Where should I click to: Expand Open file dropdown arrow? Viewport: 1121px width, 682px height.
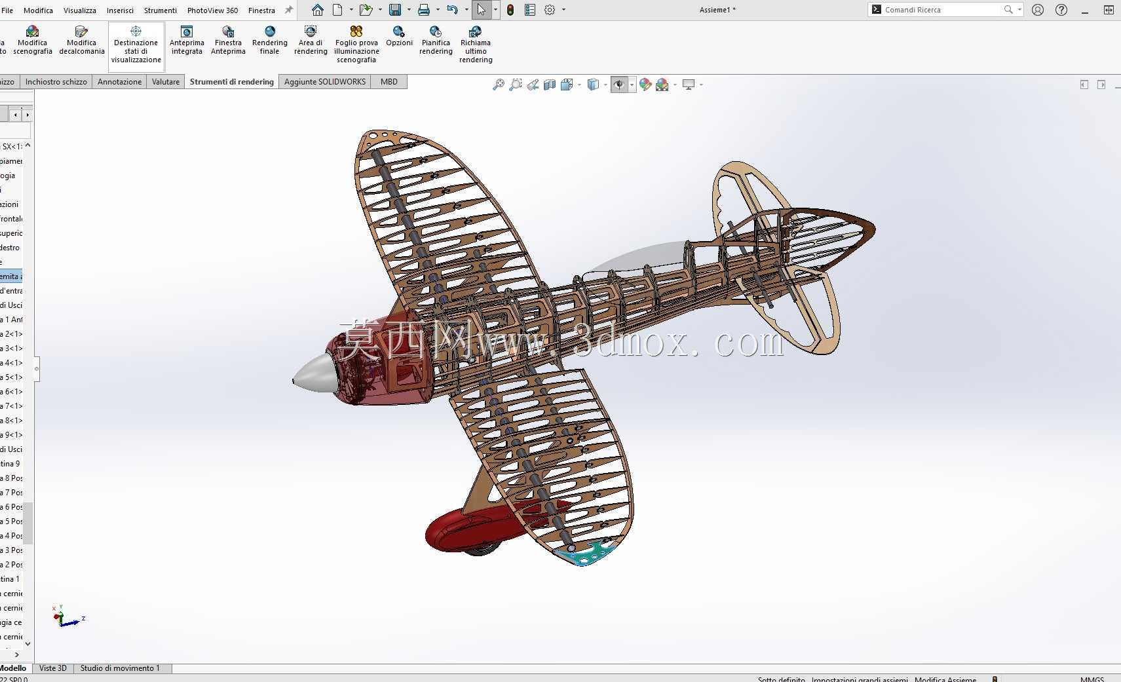[x=380, y=10]
